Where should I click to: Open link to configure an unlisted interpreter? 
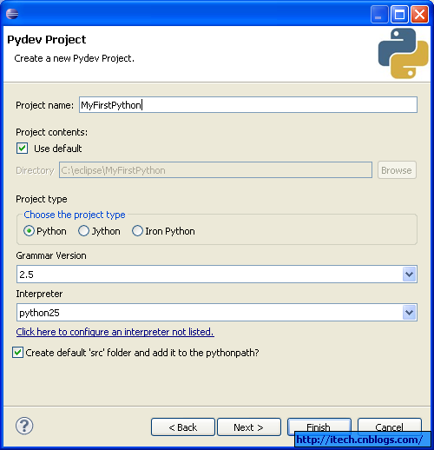tap(115, 332)
